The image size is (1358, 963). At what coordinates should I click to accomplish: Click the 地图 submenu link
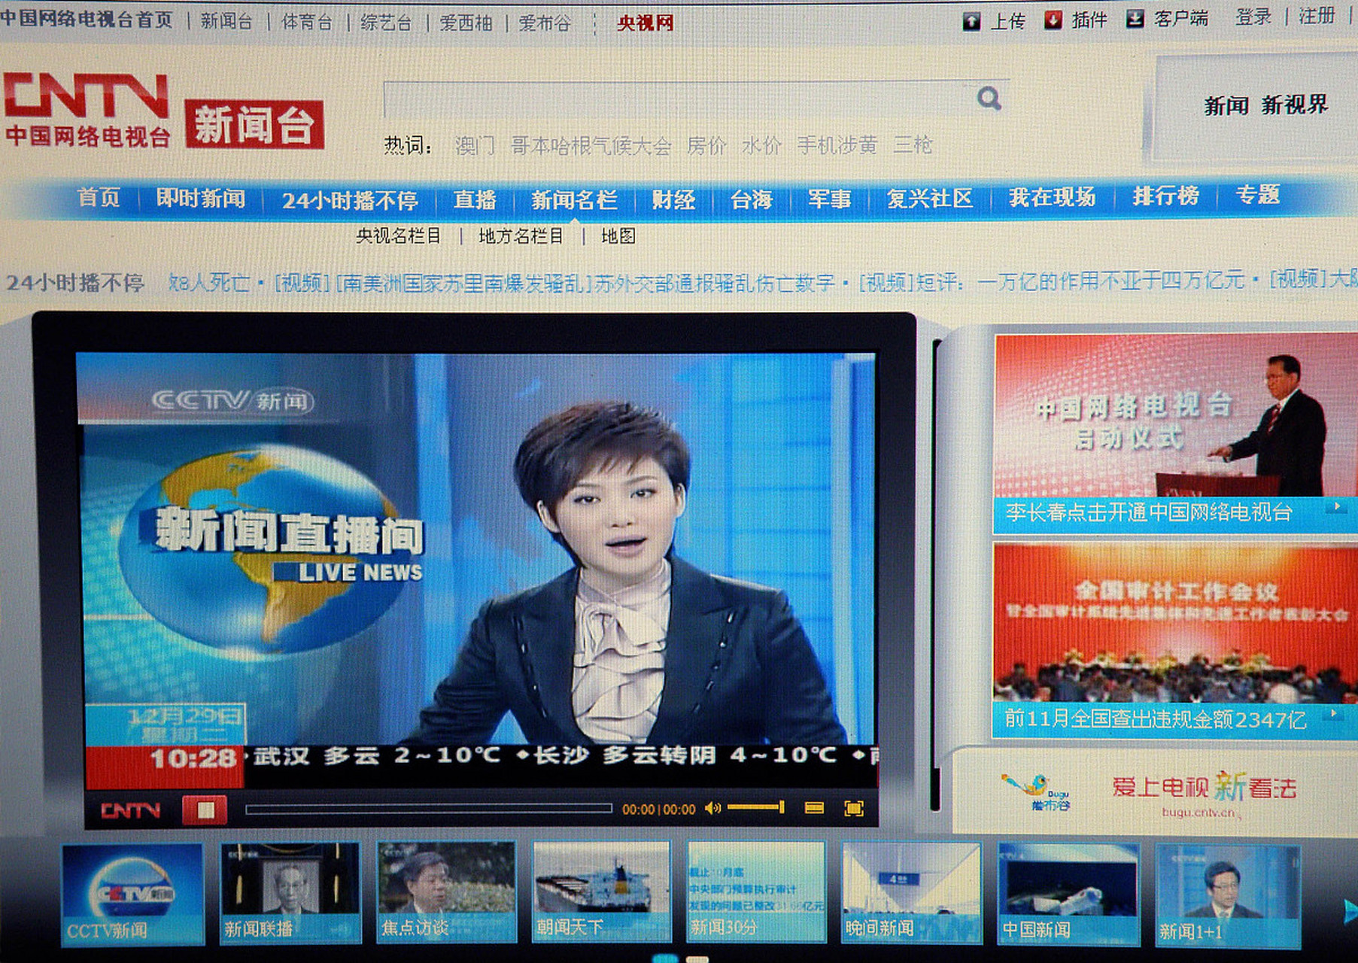618,236
